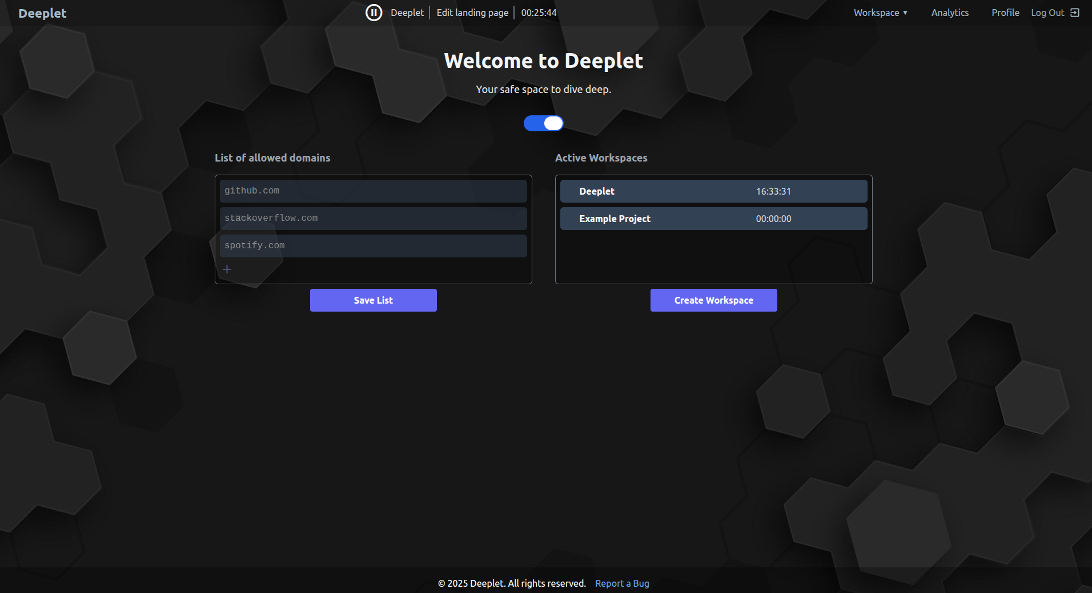Viewport: 1092px width, 593px height.
Task: Pause the session timer using the pause icon
Action: tap(374, 12)
